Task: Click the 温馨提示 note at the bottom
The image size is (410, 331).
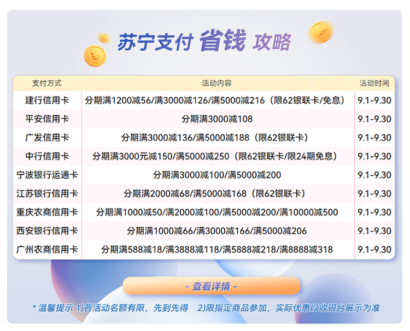Action: coord(206,308)
